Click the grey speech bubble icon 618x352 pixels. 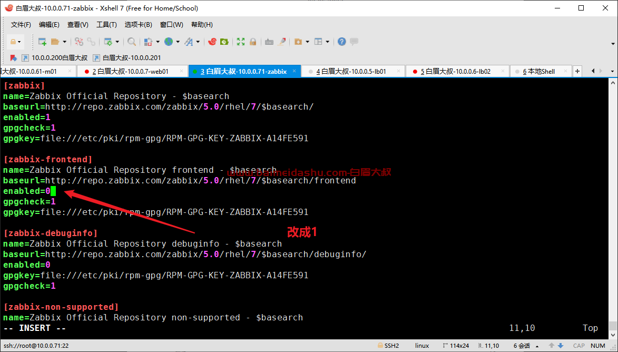point(354,42)
